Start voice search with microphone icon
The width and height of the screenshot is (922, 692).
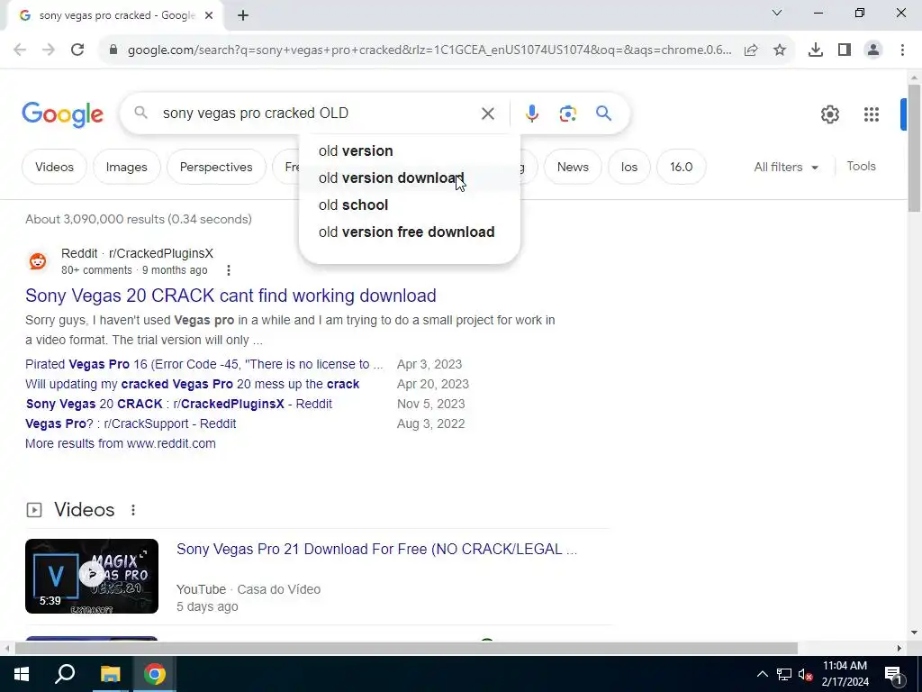[531, 114]
